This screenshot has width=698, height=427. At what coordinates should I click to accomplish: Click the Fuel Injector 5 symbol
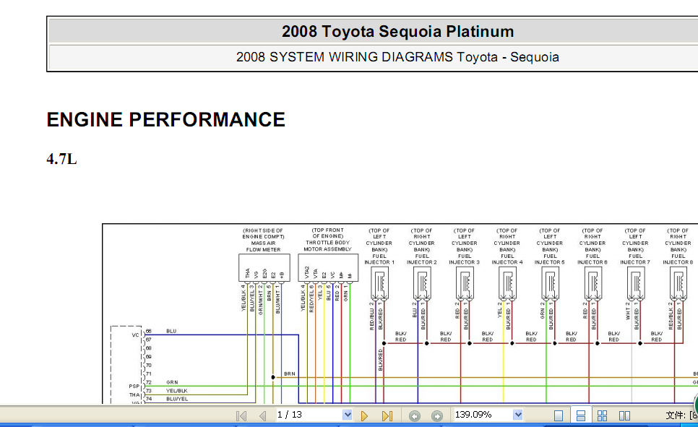(x=550, y=283)
